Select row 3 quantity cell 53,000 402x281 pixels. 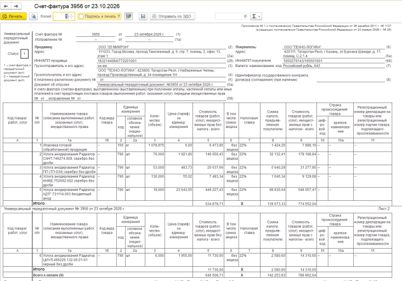[x=155, y=170]
